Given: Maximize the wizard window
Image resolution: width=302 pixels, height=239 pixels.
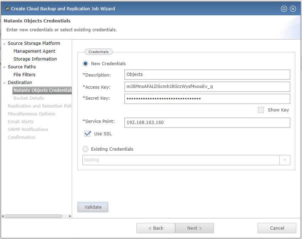Looking at the screenshot, I should click(x=284, y=9).
